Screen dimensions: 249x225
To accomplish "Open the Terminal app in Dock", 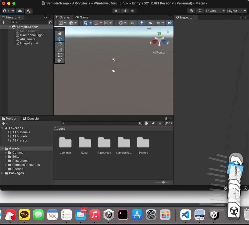I will point(123,214).
